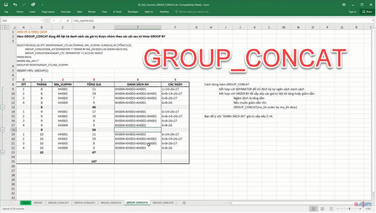Click the Share button
Screen dimensions: 376x213
[367, 12]
